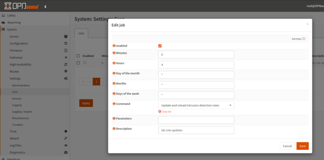Viewport: 324px width, 160px height.
Task: Toggle the full help switch
Action: [x=303, y=39]
